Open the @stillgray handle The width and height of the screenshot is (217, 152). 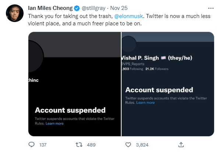pos(94,8)
